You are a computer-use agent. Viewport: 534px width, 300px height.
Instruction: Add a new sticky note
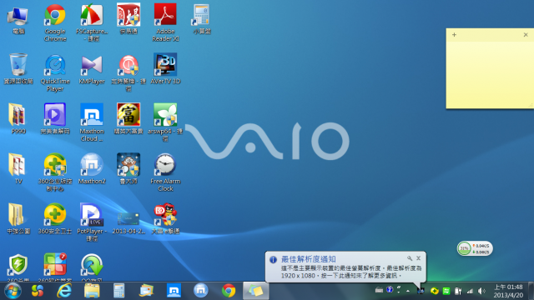coord(454,35)
